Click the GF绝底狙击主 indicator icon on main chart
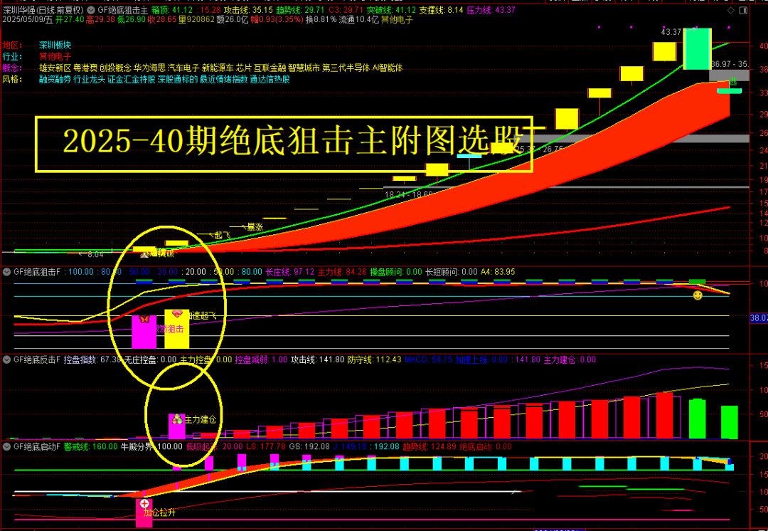 91,9
